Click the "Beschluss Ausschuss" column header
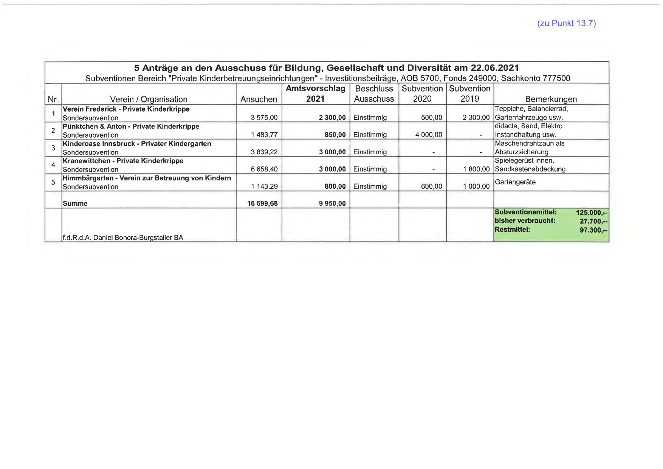 374,94
